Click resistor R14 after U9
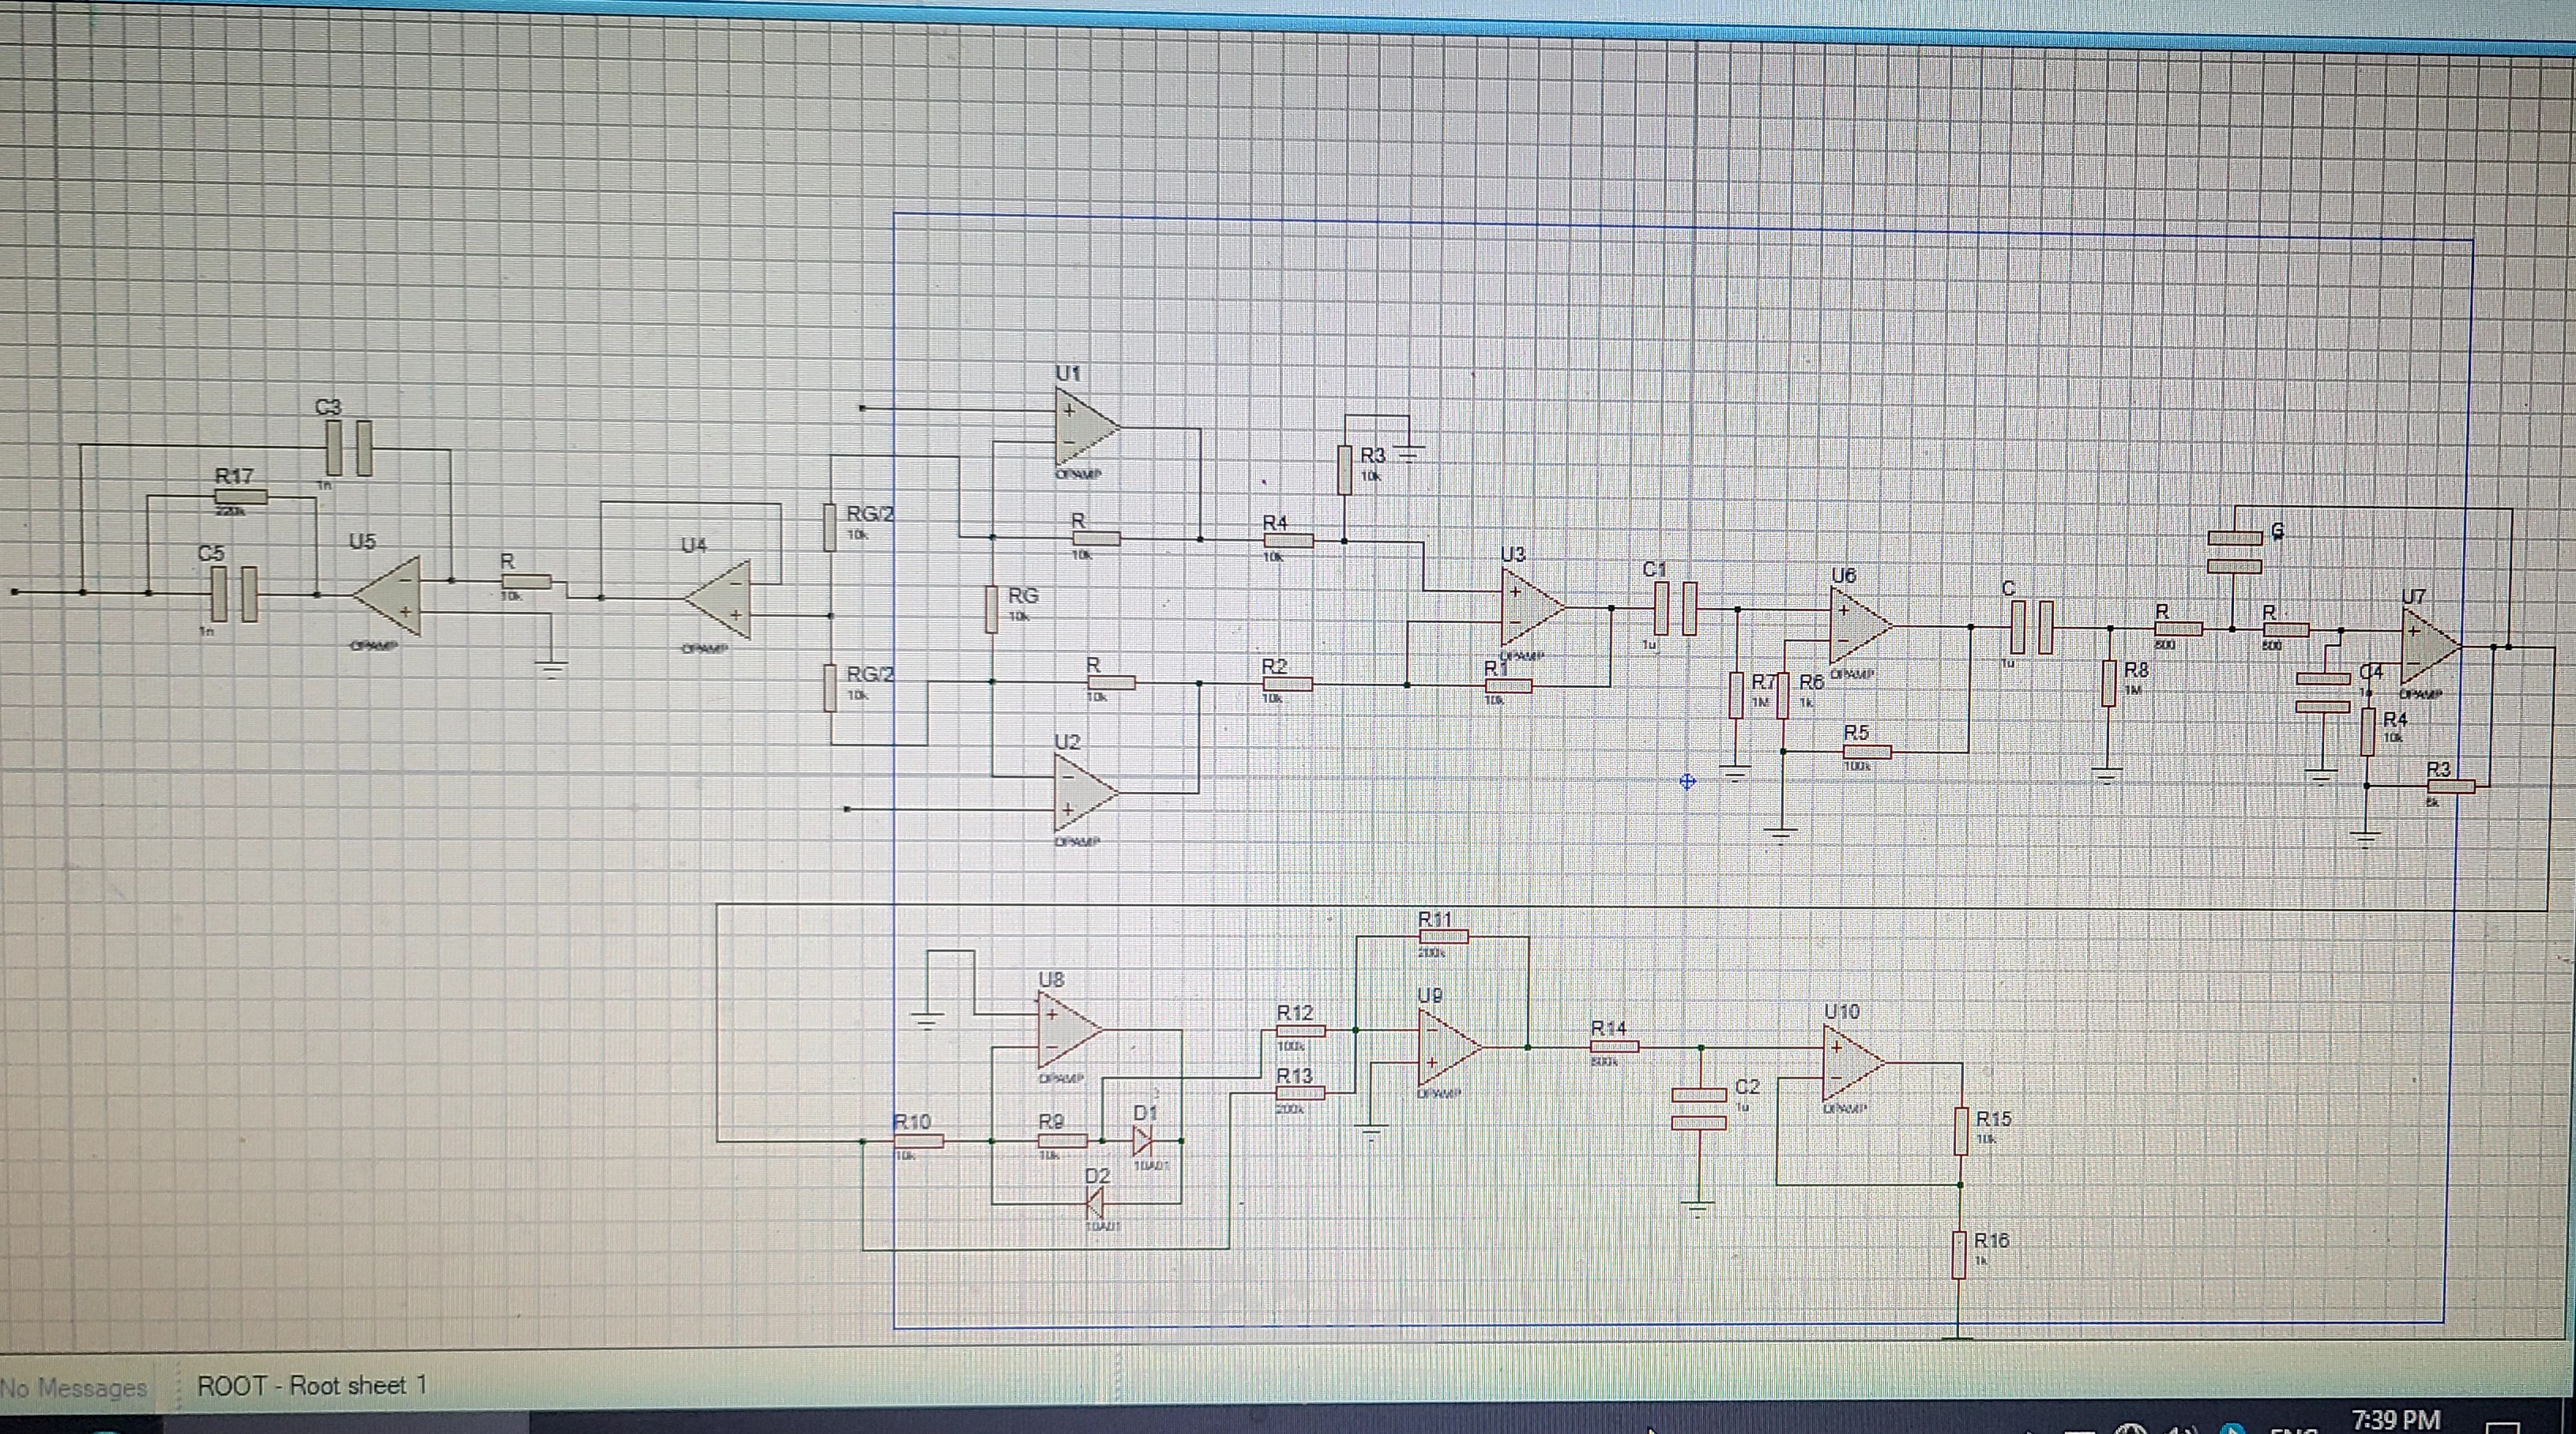 pyautogui.click(x=1614, y=1046)
